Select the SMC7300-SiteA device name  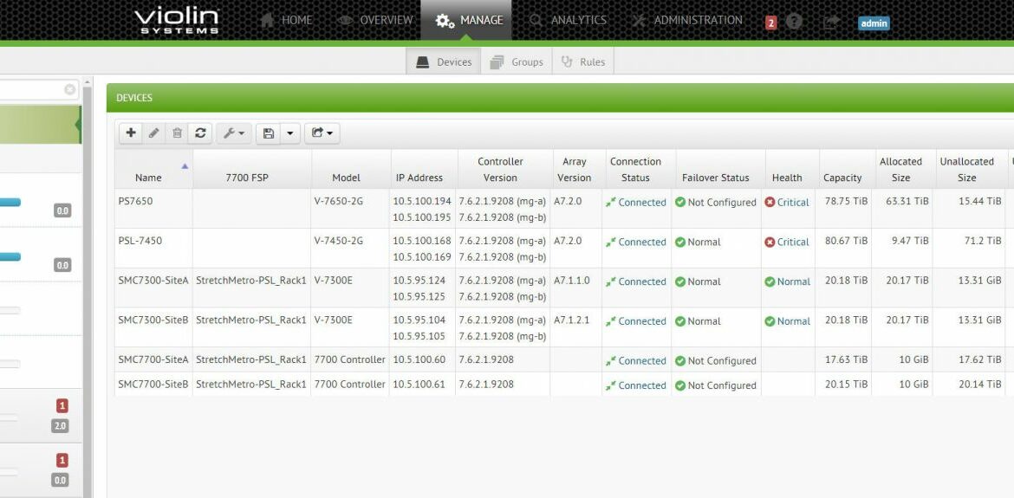pyautogui.click(x=153, y=281)
